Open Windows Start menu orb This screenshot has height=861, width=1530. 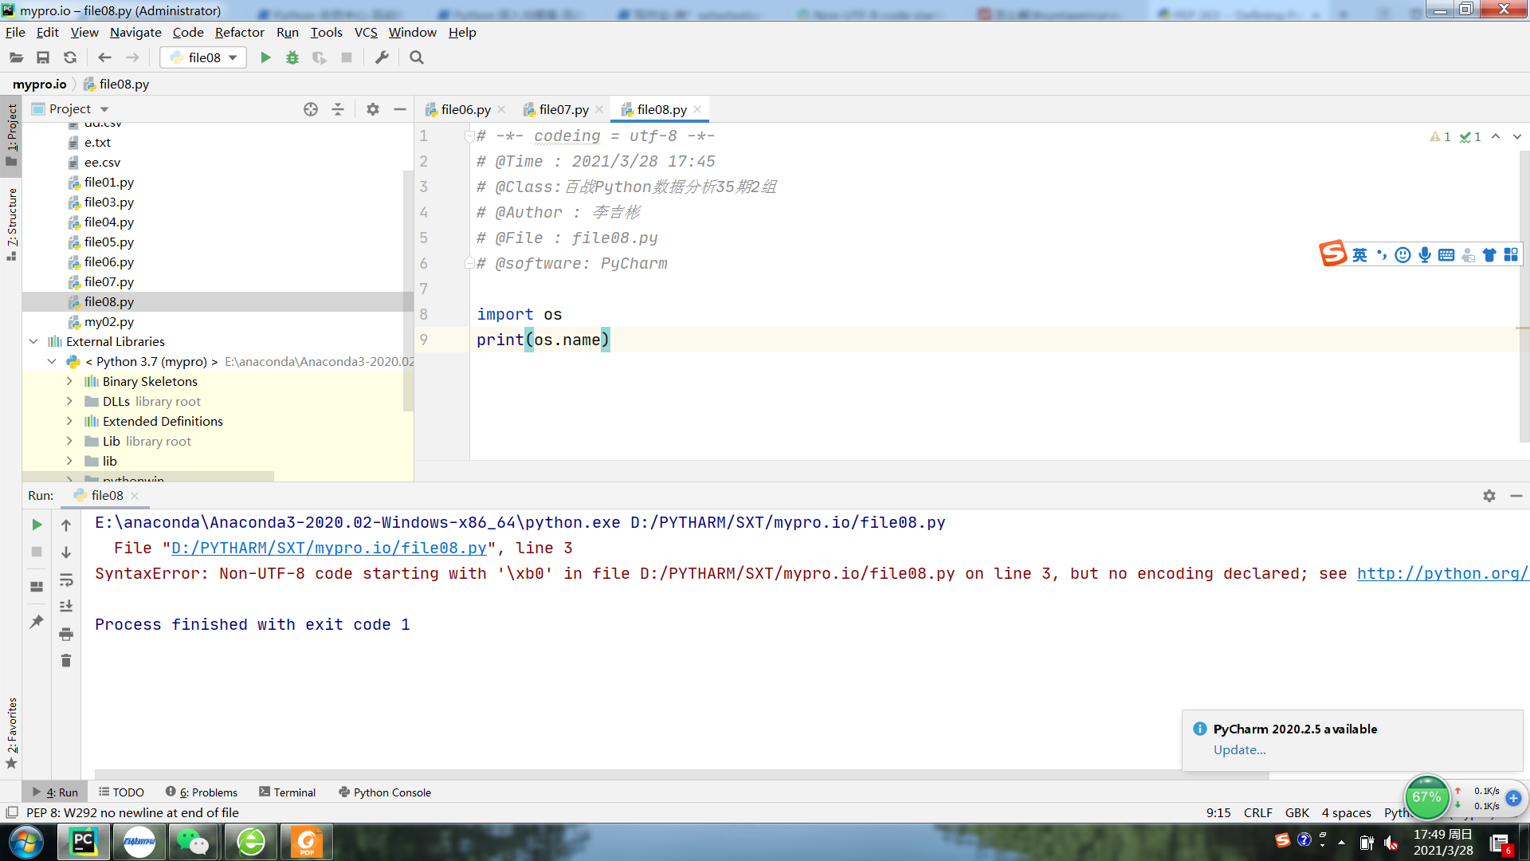[x=26, y=842]
